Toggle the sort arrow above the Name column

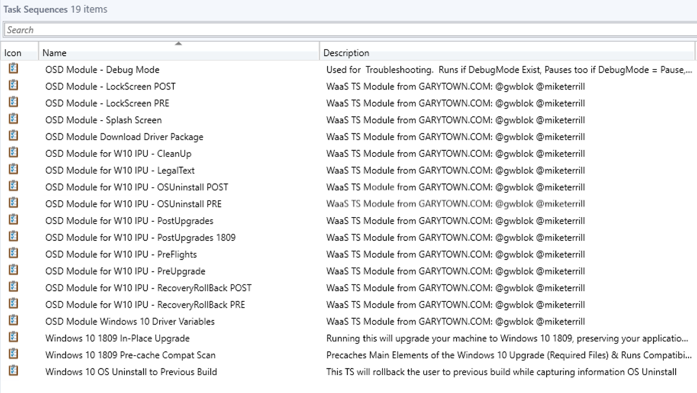click(x=179, y=43)
